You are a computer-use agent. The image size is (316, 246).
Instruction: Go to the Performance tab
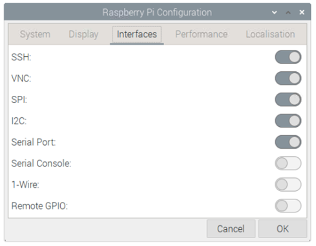pyautogui.click(x=202, y=34)
